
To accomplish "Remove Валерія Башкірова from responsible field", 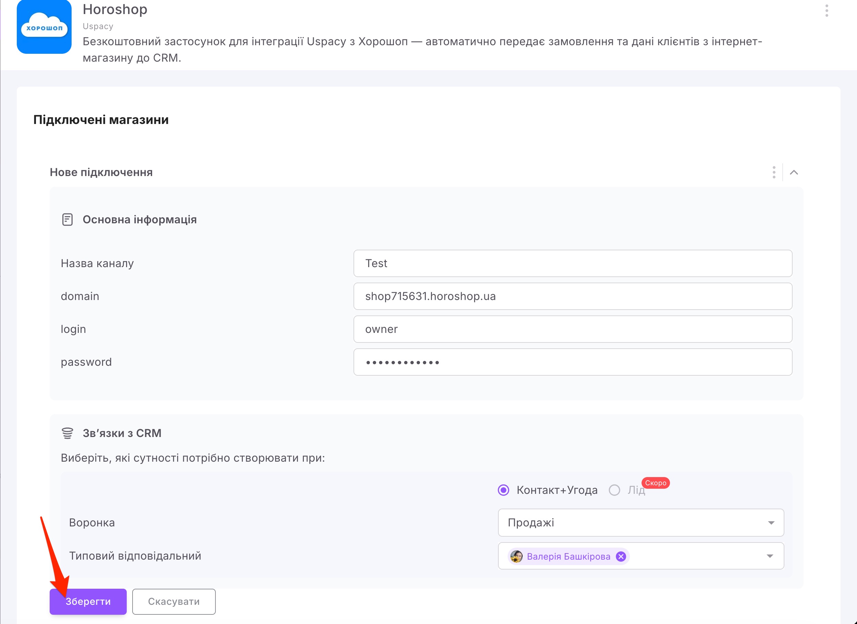I will click(621, 556).
